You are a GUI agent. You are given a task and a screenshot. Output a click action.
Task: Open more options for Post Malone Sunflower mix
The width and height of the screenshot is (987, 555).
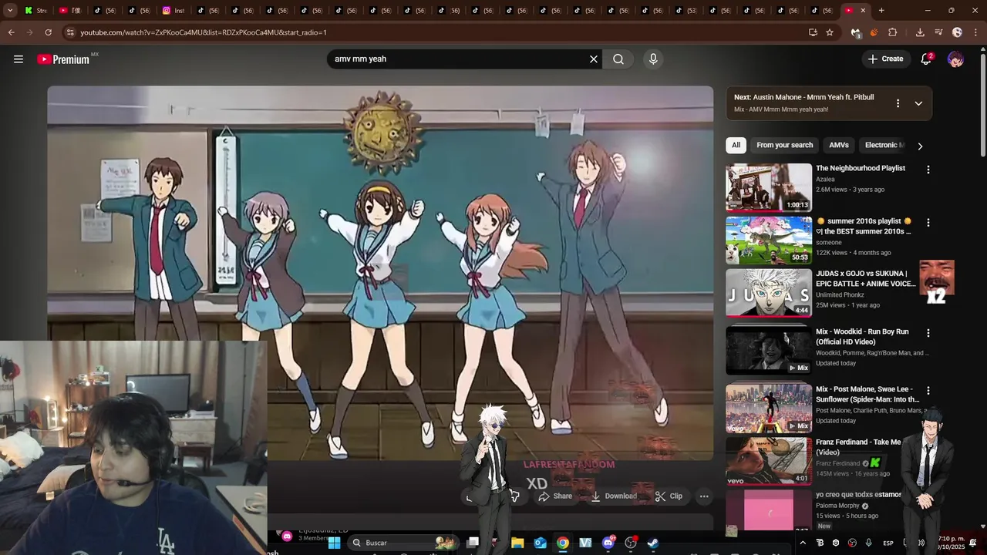pos(928,391)
